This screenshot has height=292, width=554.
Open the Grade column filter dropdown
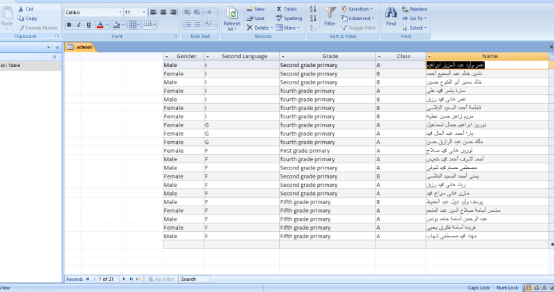tap(283, 57)
